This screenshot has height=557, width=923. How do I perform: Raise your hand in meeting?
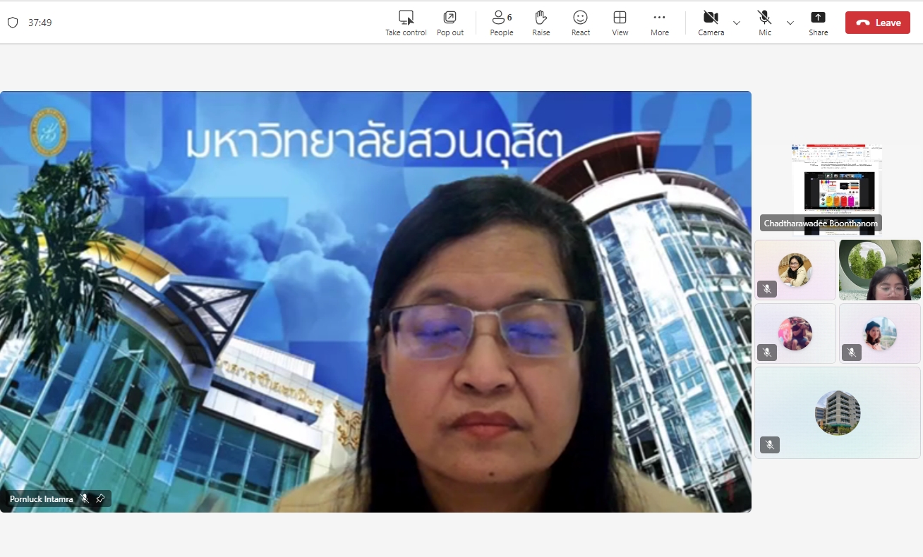541,23
